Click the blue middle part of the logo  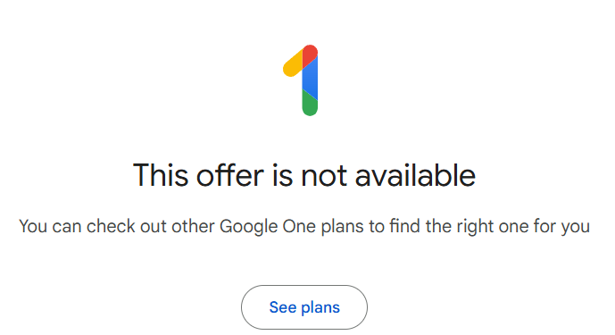point(310,80)
